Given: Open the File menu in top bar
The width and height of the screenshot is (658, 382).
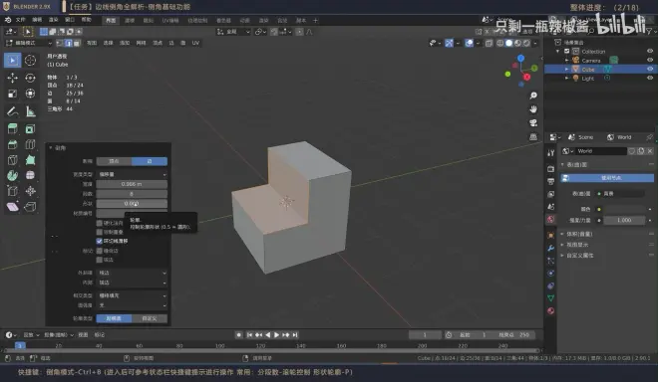Looking at the screenshot, I should pyautogui.click(x=20, y=20).
